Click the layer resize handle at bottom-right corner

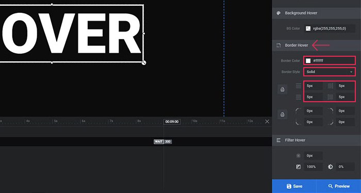144,62
